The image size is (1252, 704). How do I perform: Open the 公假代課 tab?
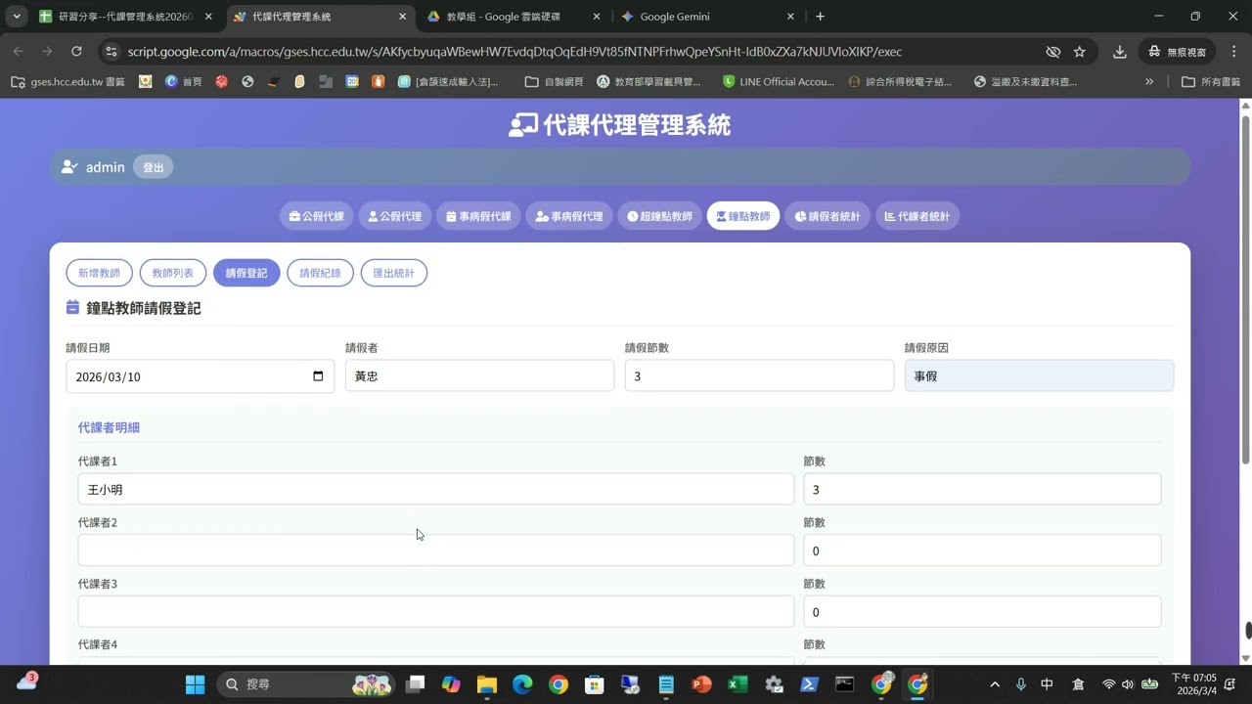coord(316,216)
